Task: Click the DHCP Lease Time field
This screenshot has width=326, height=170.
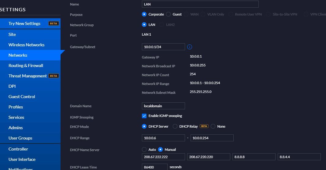Action: (155, 167)
